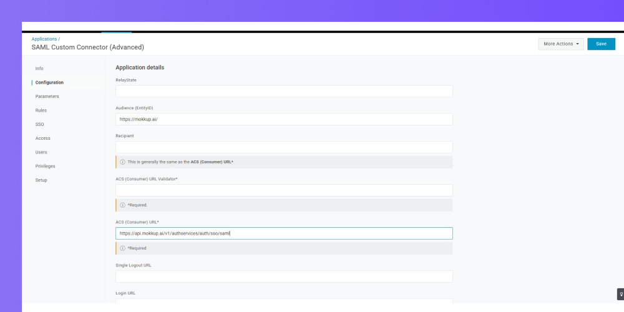This screenshot has width=624, height=312.
Task: Click the 'Audience (EntityID)' label
Action: [x=134, y=108]
